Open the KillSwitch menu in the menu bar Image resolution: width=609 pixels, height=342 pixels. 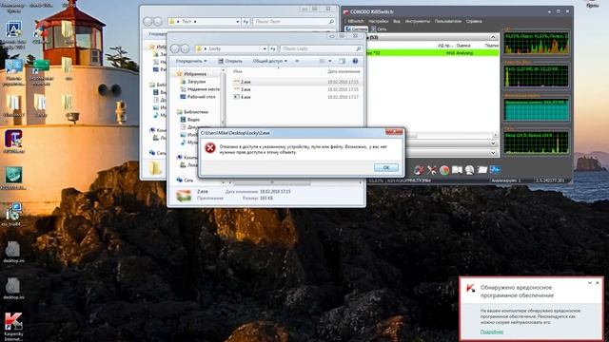[356, 21]
